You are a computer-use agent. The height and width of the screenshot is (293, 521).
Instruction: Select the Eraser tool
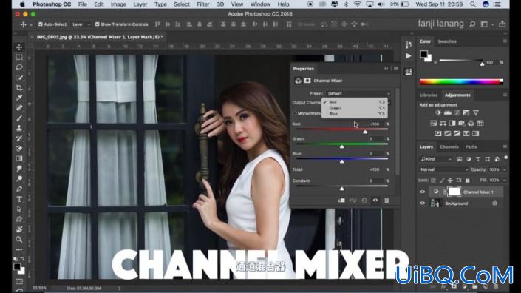point(19,148)
